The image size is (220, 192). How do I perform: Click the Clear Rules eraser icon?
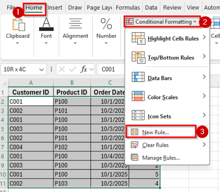point(135,145)
